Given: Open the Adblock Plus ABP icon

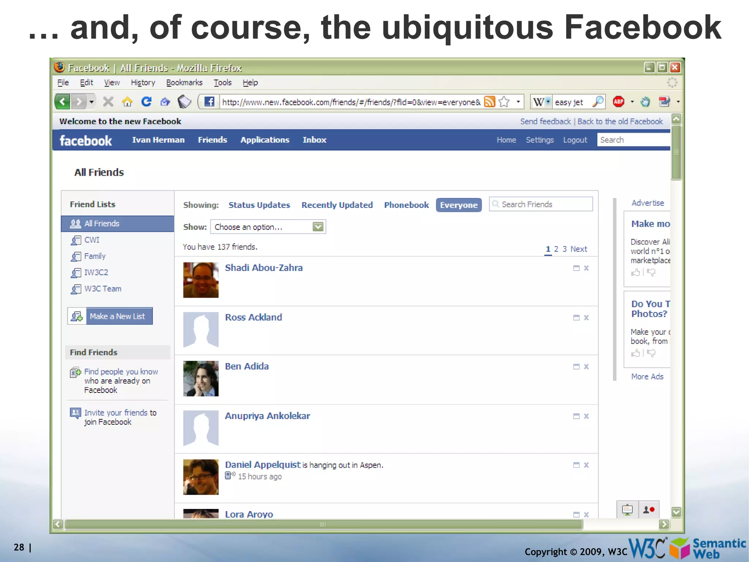Looking at the screenshot, I should click(619, 101).
